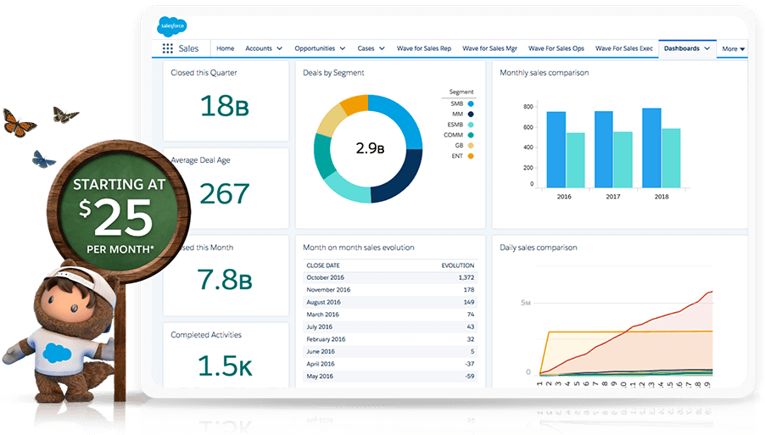The width and height of the screenshot is (765, 435).
Task: Expand the Dashboards tab chevron
Action: click(707, 48)
